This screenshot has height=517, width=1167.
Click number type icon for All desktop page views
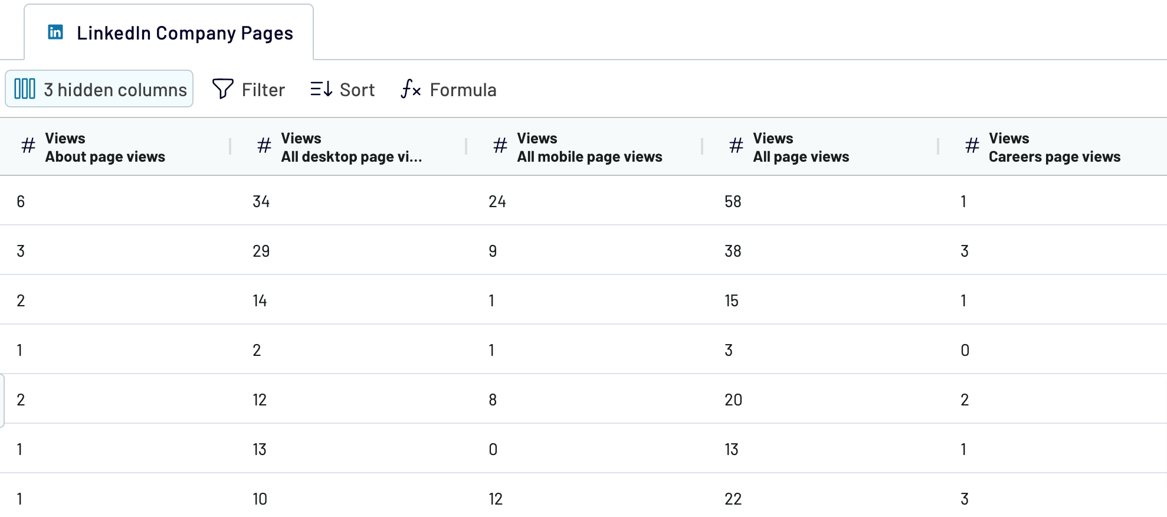[x=264, y=145]
